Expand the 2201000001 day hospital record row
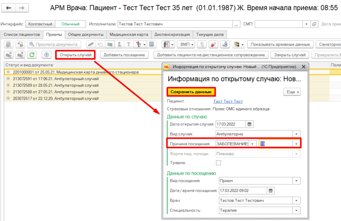Screen dimensions: 341x221 8,72
